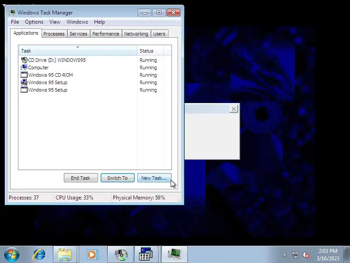Open the Windows menu

pos(77,22)
